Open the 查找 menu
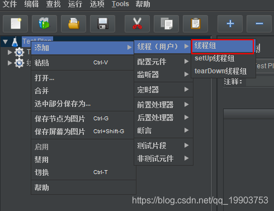This screenshot has width=274, height=211. pos(53,4)
